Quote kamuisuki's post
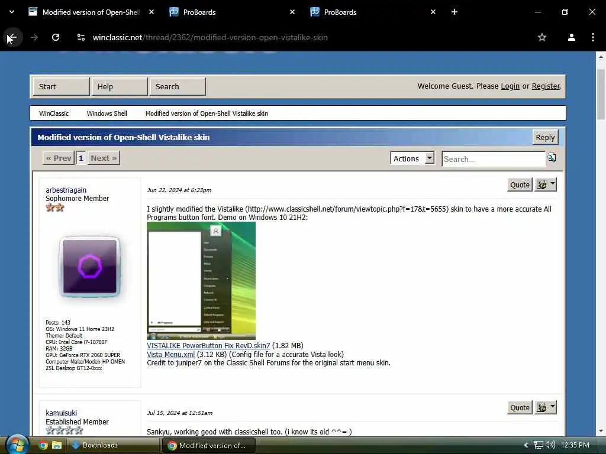606x454 pixels. [520, 407]
